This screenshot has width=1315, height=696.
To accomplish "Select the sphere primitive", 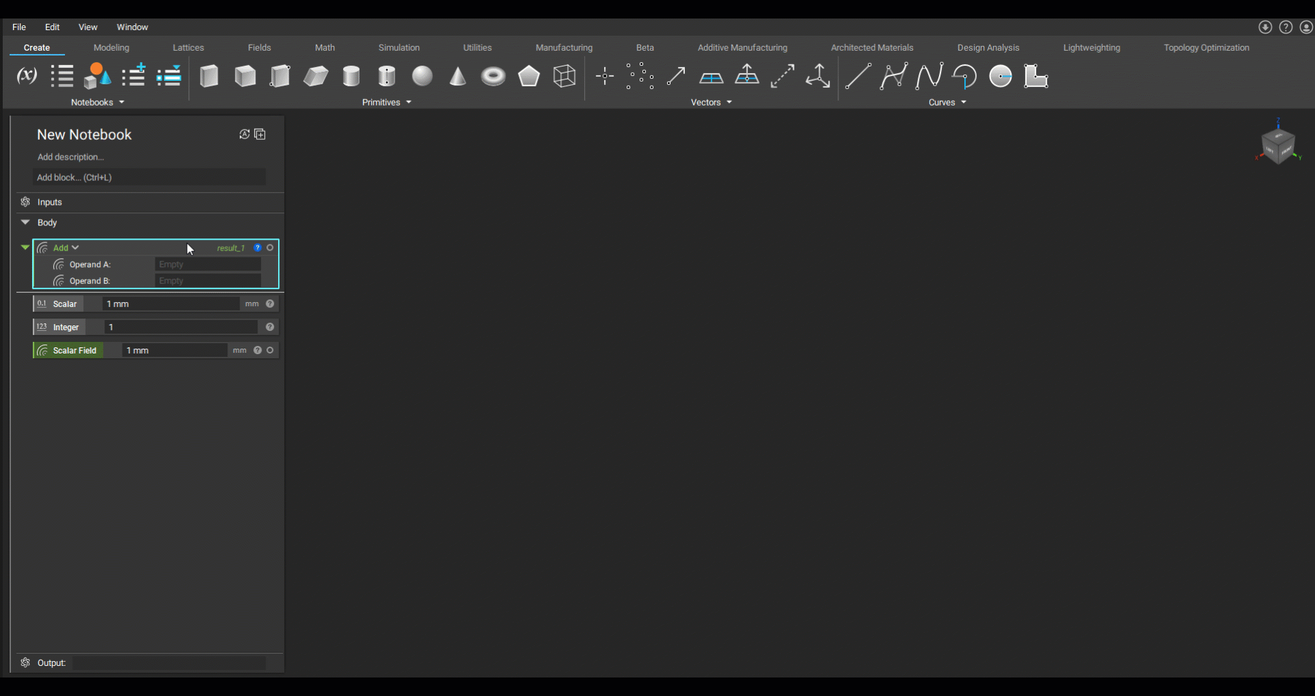I will (423, 76).
